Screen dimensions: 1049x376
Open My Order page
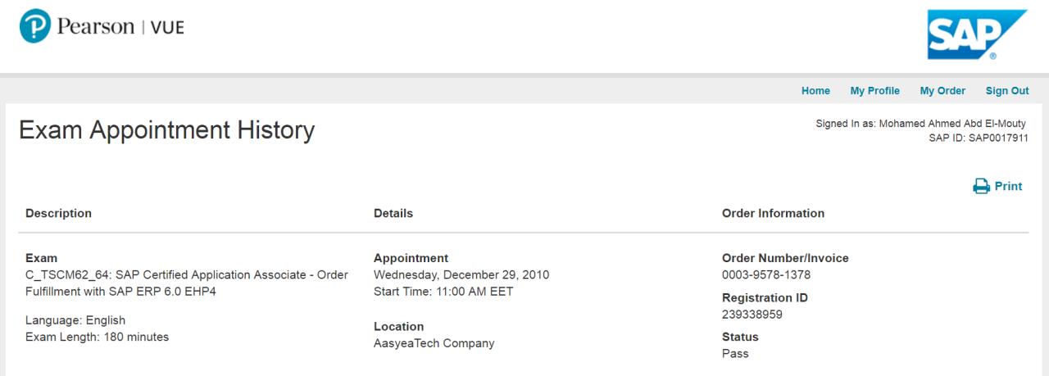click(942, 91)
